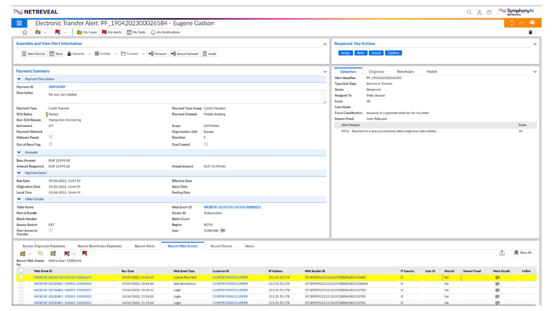Click the Assign button
Viewport: 553px width, 311px height.
[x=346, y=53]
